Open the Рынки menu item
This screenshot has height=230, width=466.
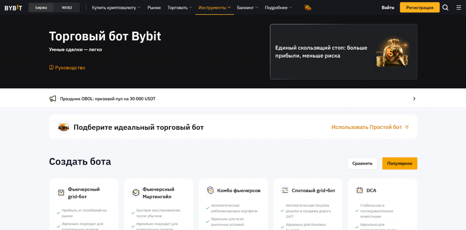click(154, 8)
